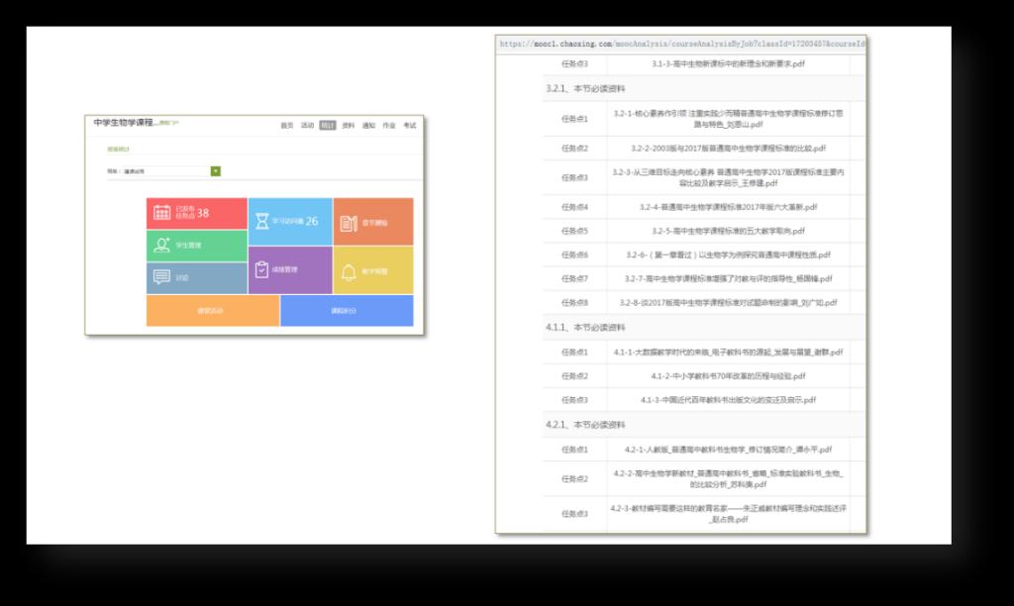Open the 作业 tab
This screenshot has height=606, width=1014.
point(389,126)
